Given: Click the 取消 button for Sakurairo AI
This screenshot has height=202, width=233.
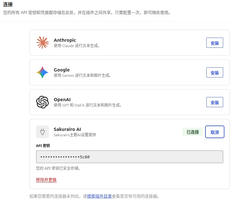Looking at the screenshot, I should tap(215, 132).
